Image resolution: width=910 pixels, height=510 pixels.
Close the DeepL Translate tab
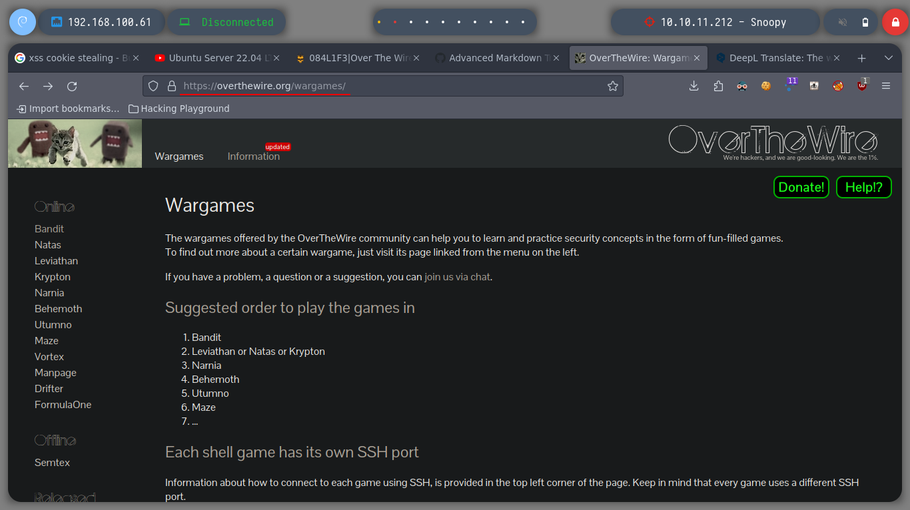pos(837,58)
